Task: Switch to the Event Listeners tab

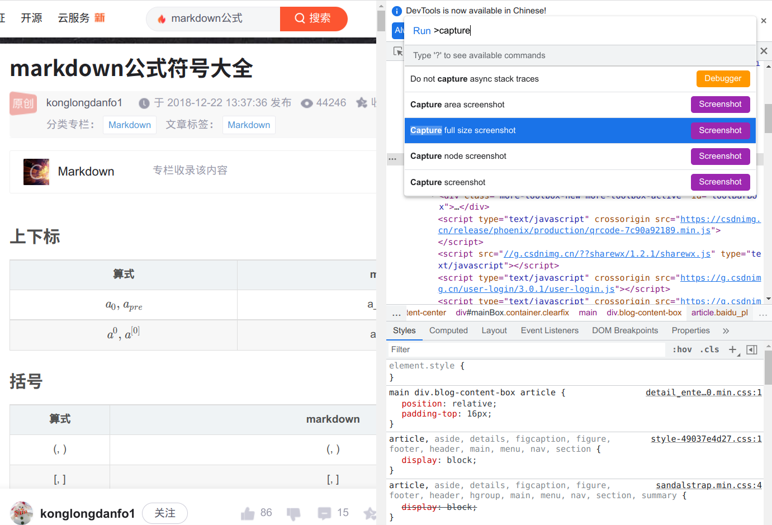Action: (x=550, y=330)
